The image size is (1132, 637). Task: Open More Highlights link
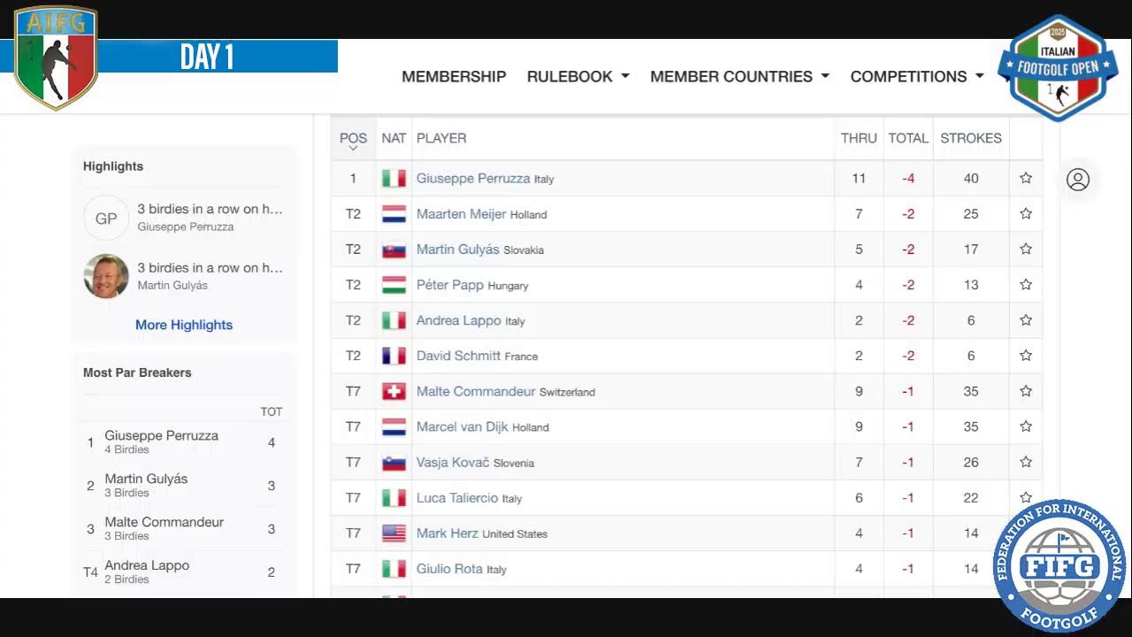pyautogui.click(x=184, y=325)
